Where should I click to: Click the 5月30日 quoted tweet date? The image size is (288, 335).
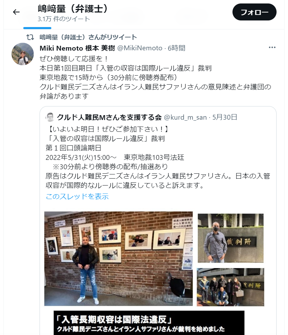coord(225,117)
